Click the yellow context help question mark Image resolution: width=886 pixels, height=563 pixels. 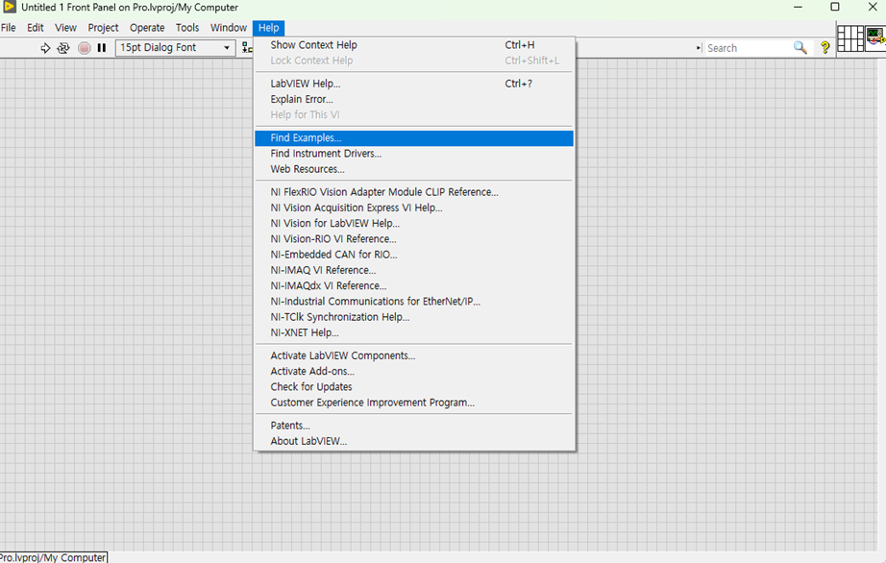824,48
